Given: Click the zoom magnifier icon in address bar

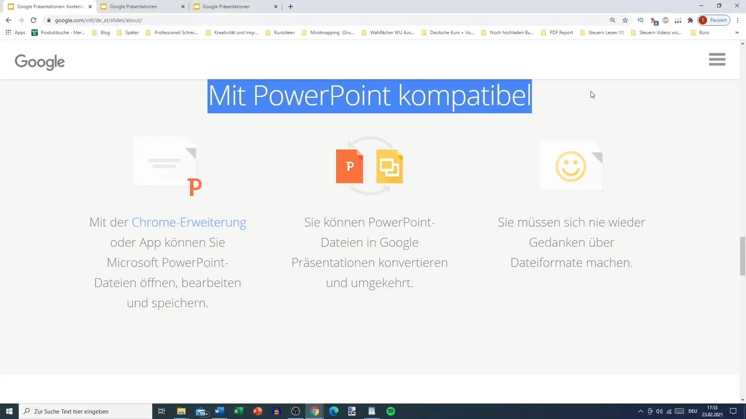Looking at the screenshot, I should point(613,20).
